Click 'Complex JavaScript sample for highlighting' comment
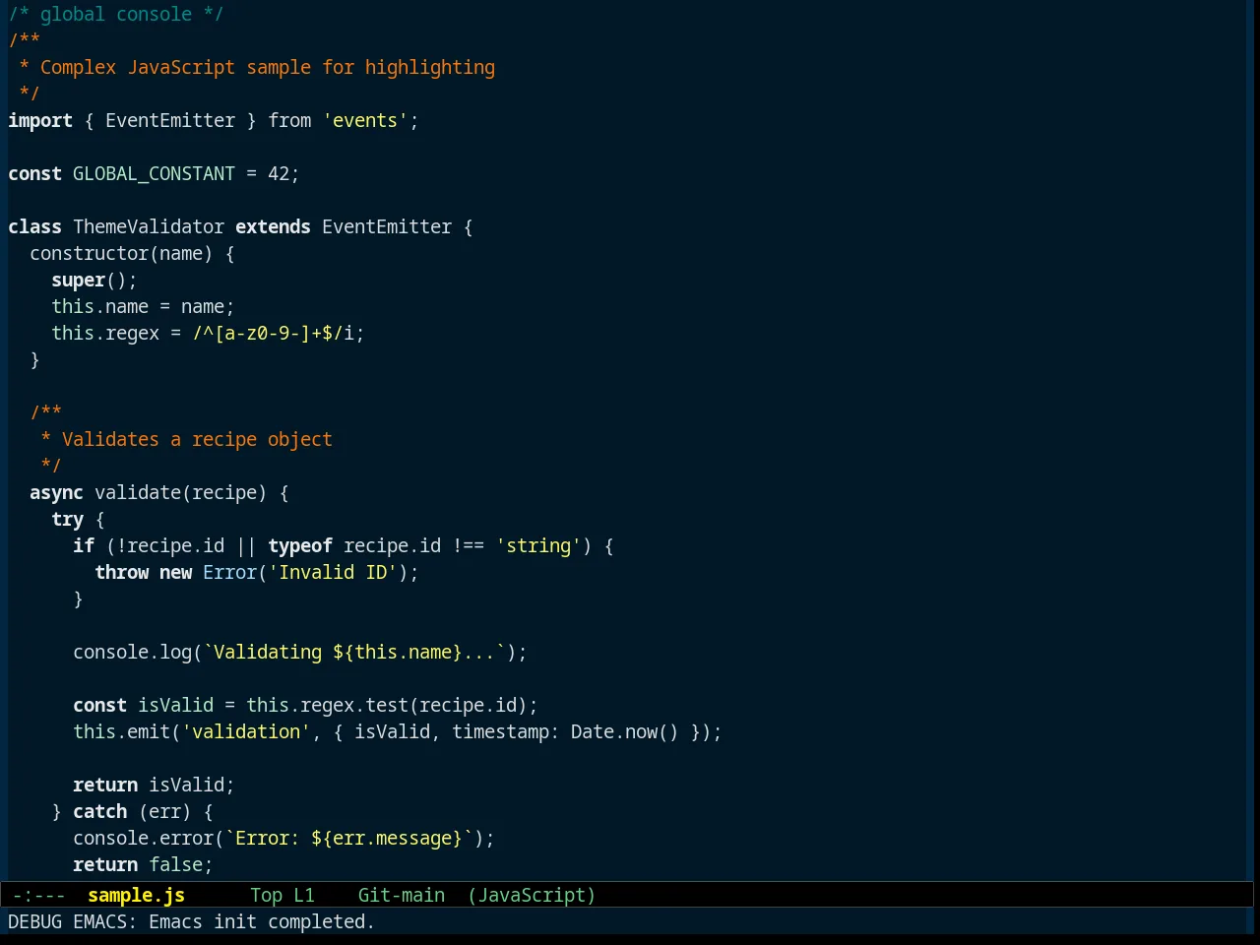The width and height of the screenshot is (1260, 945). click(268, 67)
